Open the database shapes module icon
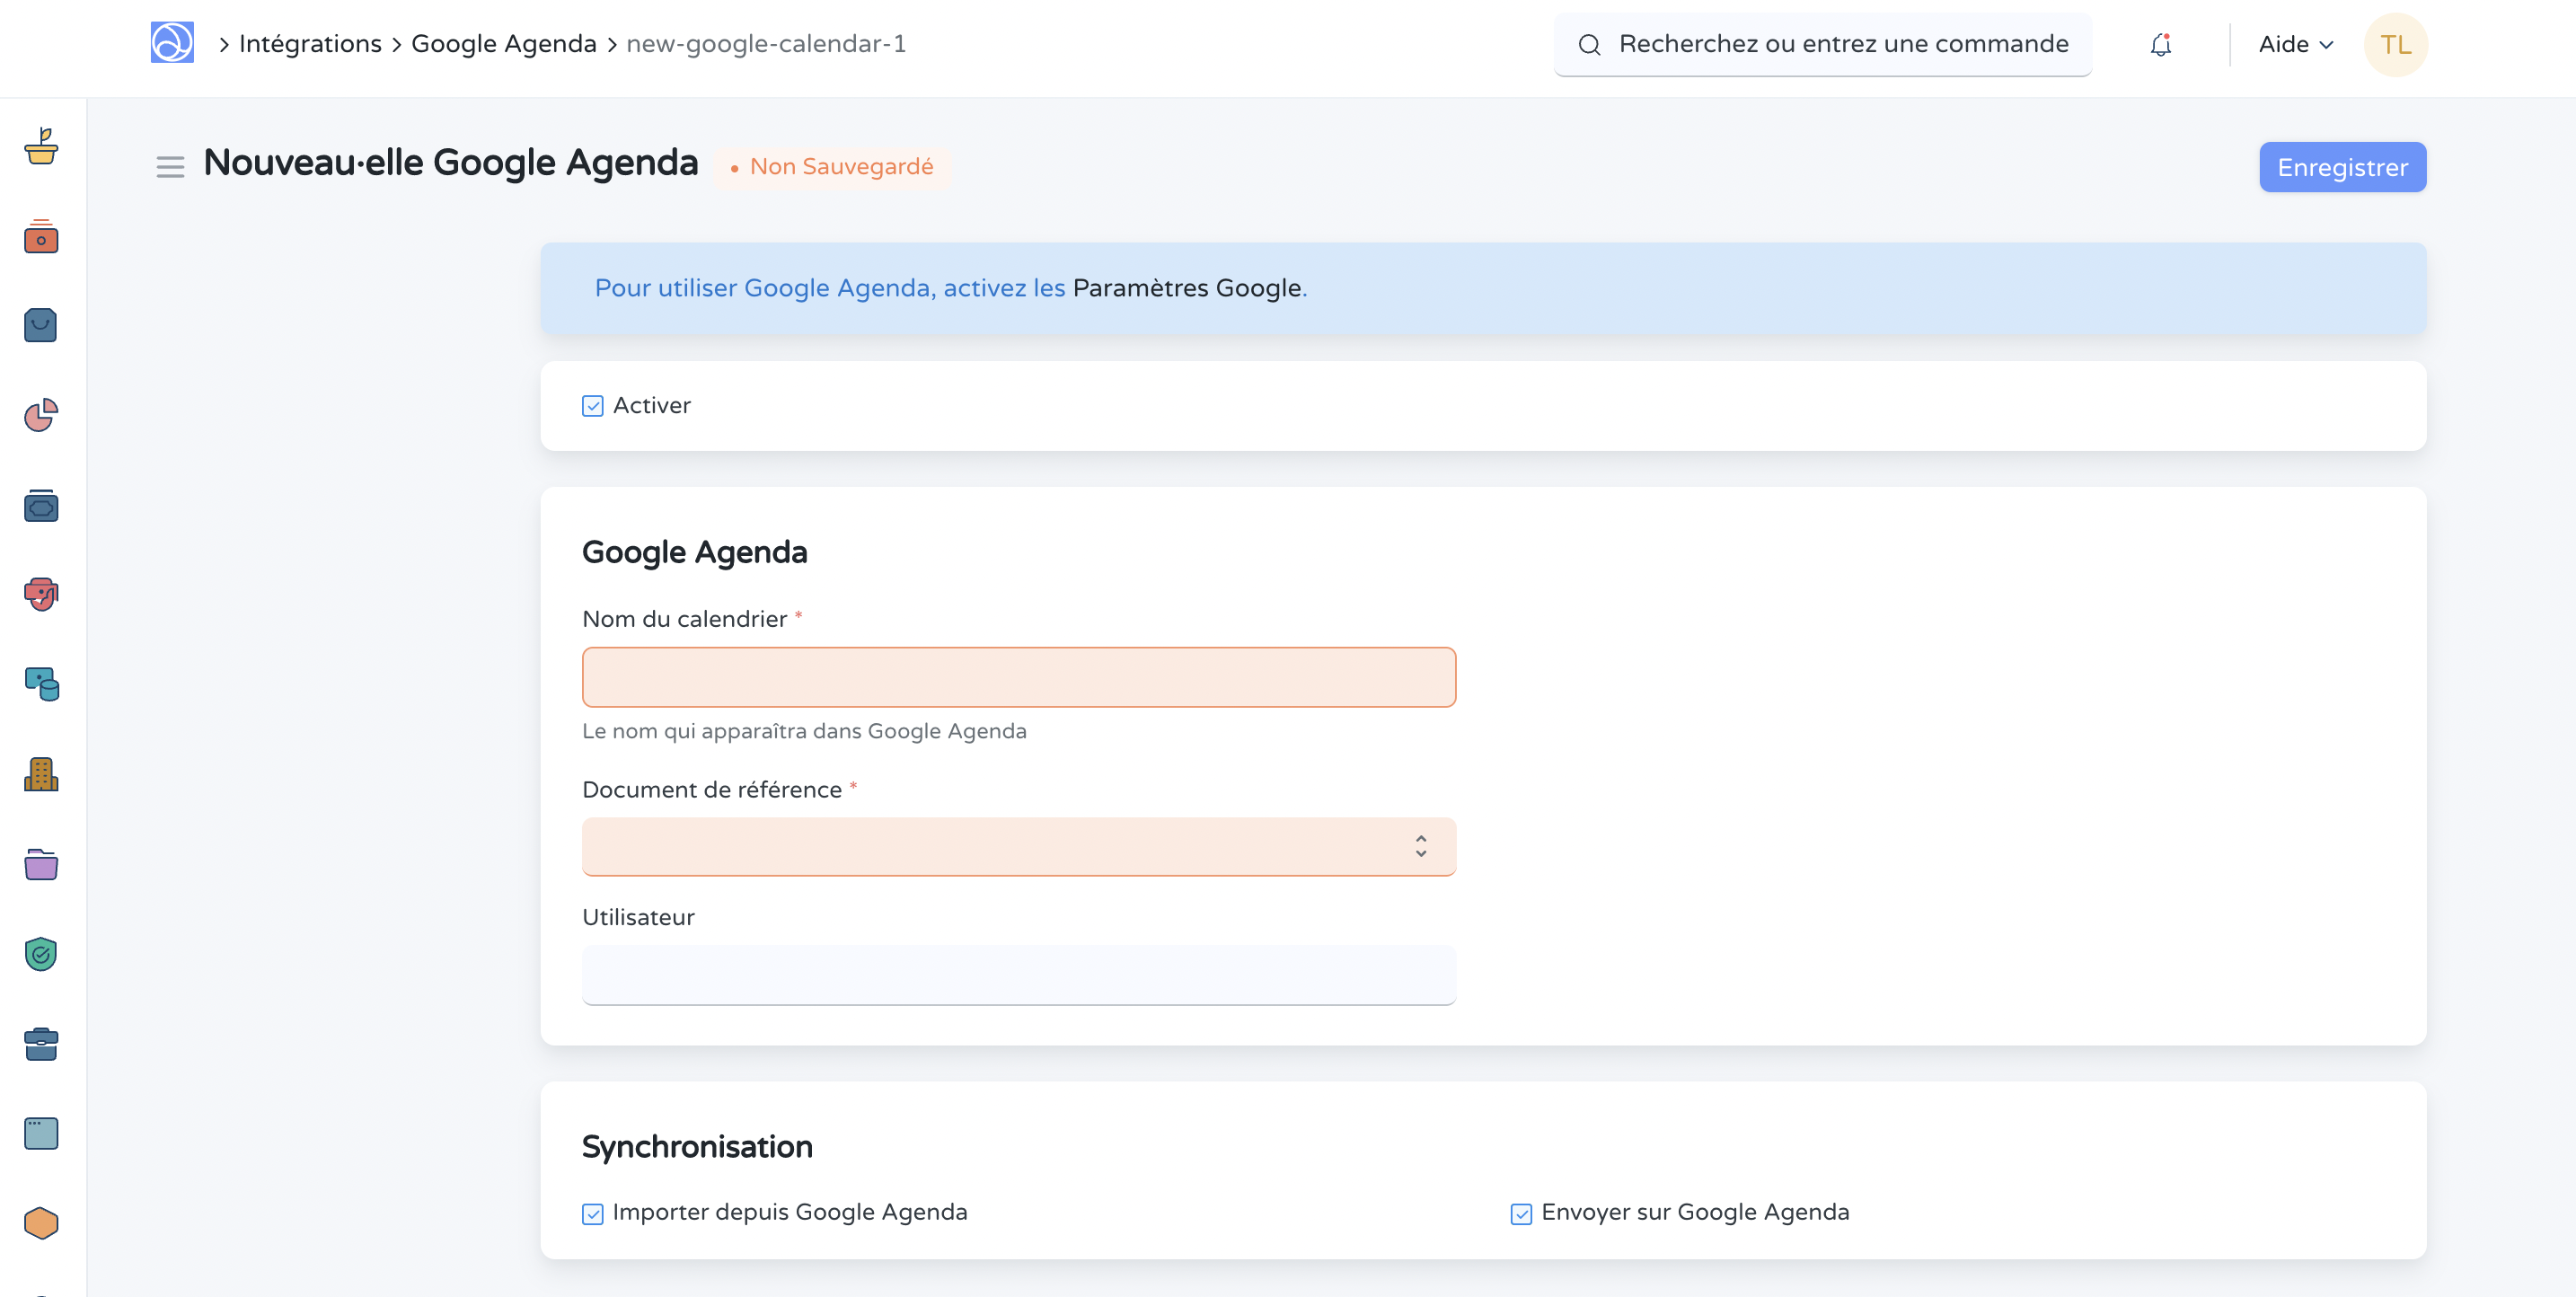This screenshot has height=1297, width=2576. tap(40, 685)
